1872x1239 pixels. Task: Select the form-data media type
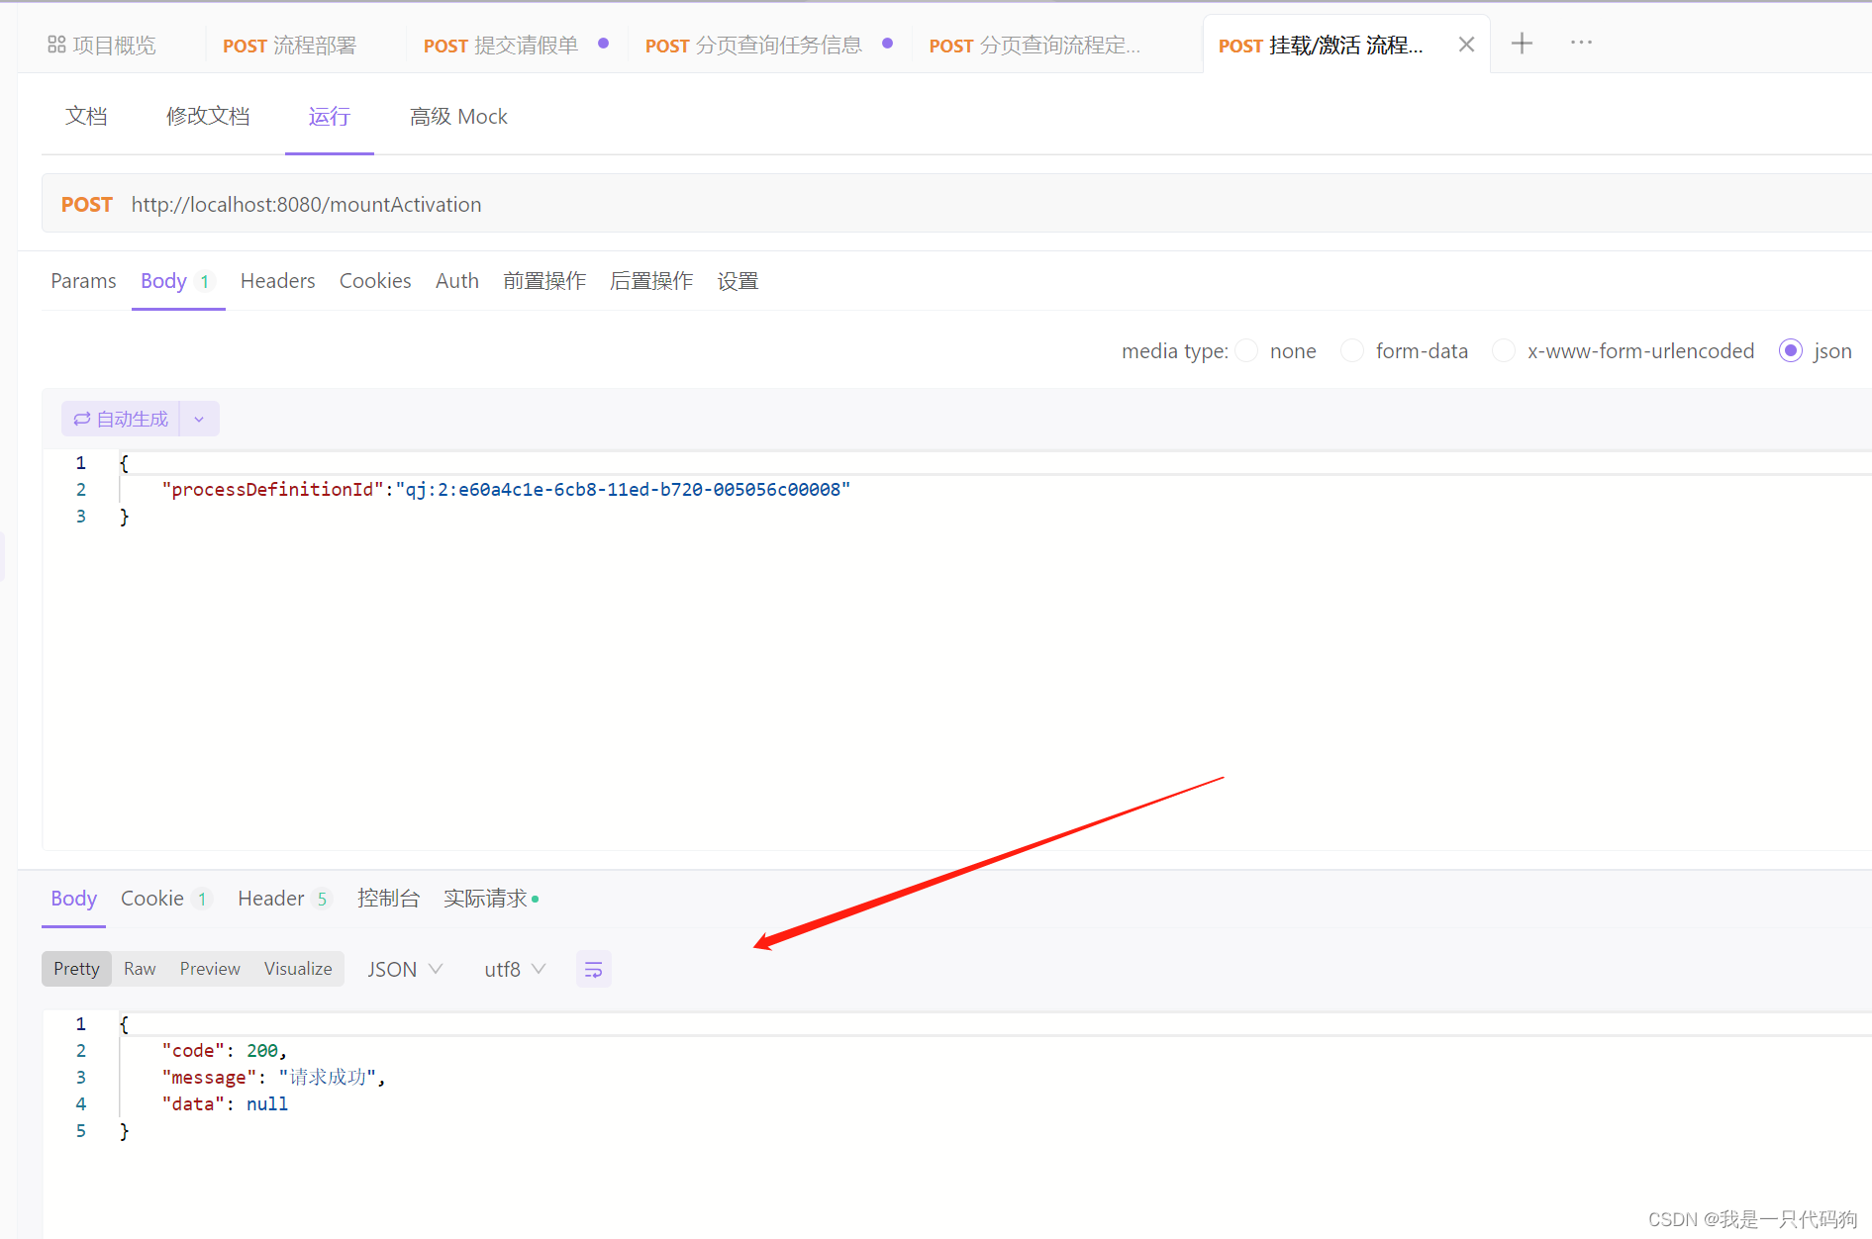pos(1352,350)
